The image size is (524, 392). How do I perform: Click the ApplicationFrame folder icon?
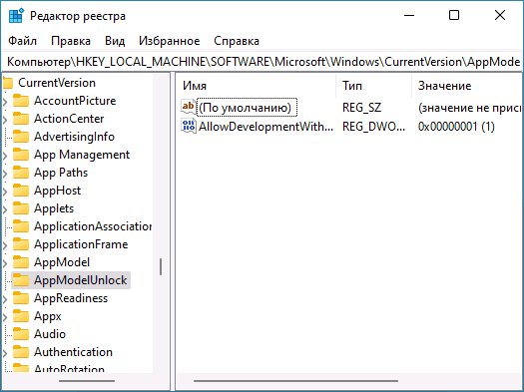21,244
